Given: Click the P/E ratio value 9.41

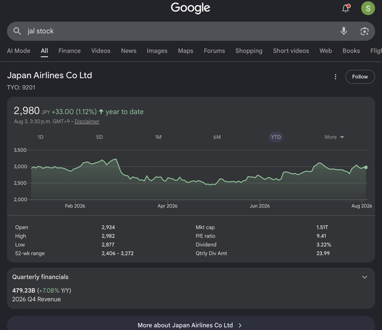Looking at the screenshot, I should (x=321, y=236).
